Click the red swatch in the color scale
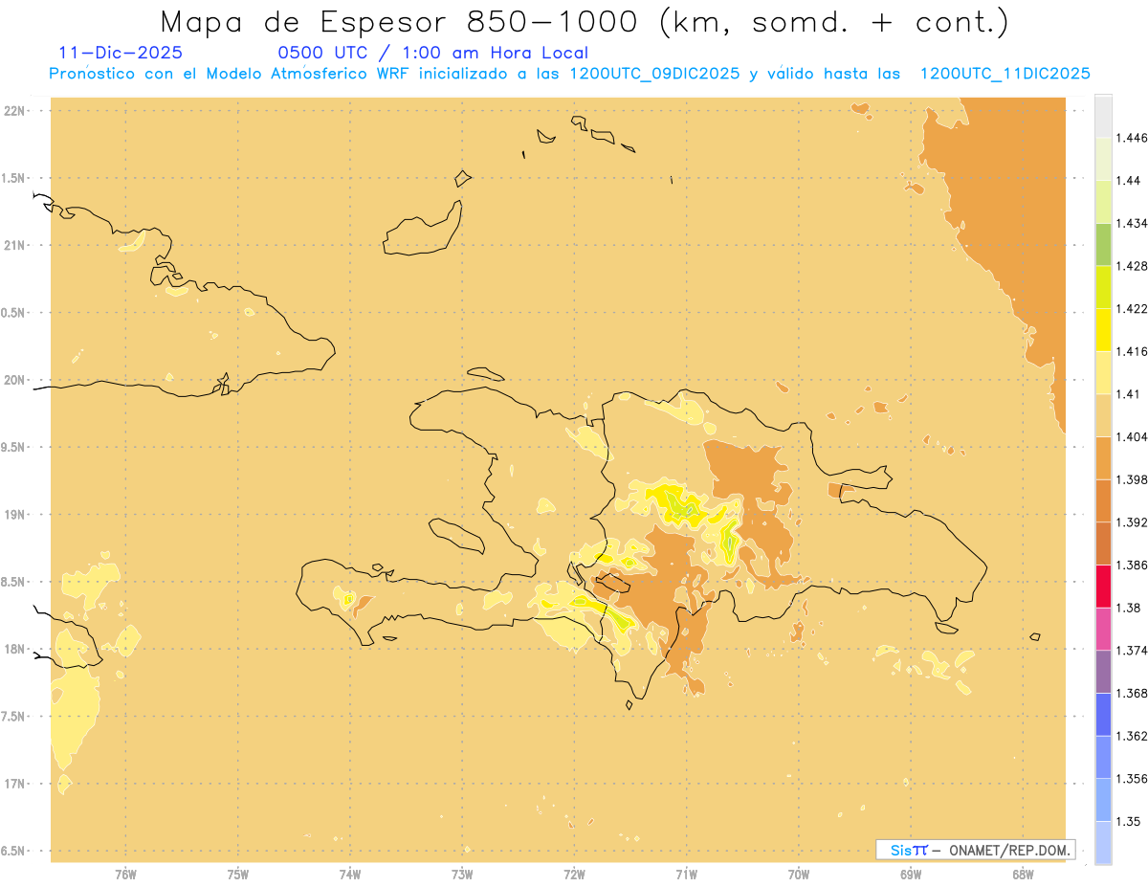The image size is (1148, 887). (1103, 586)
